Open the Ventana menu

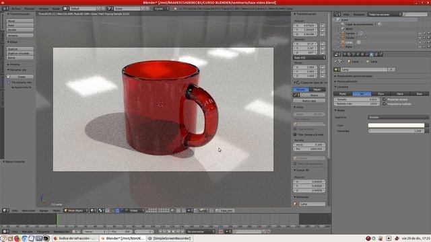(x=43, y=9)
